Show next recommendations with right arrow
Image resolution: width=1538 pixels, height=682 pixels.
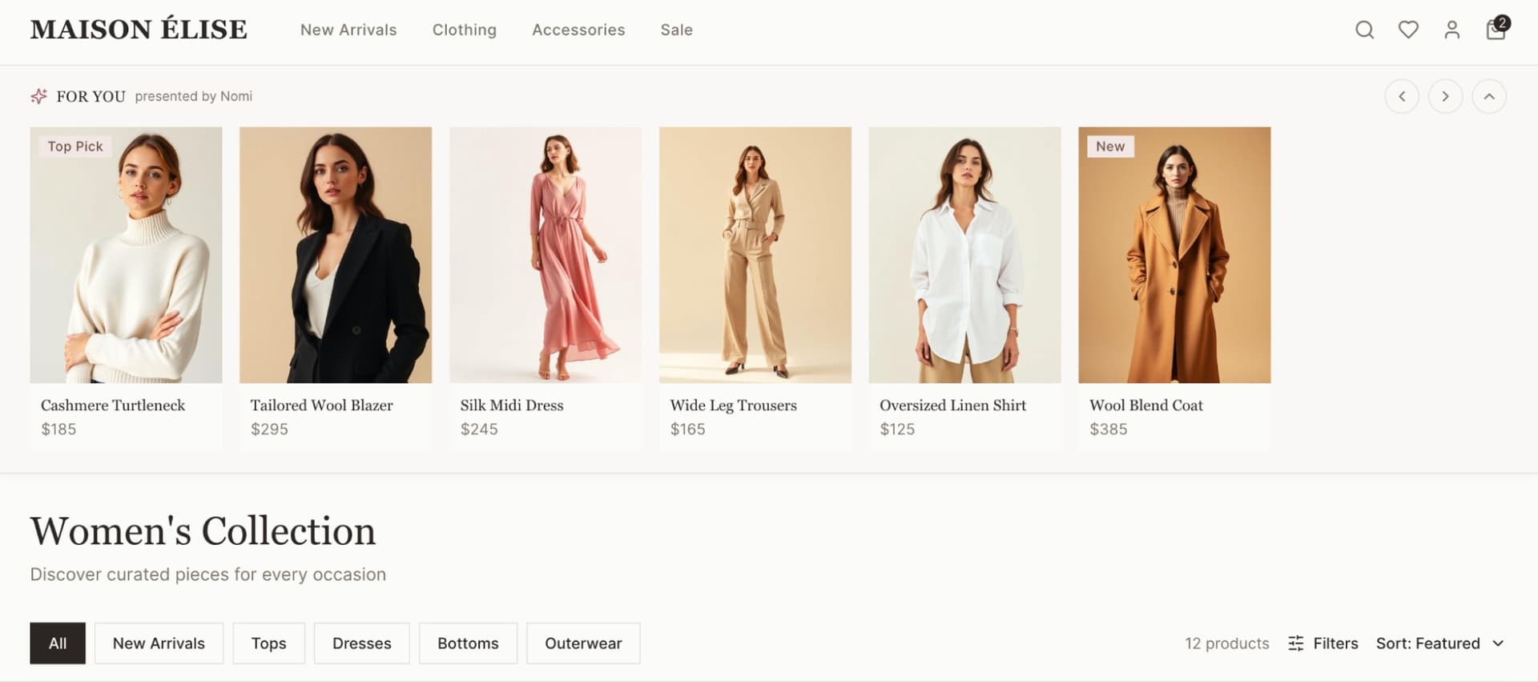tap(1445, 96)
